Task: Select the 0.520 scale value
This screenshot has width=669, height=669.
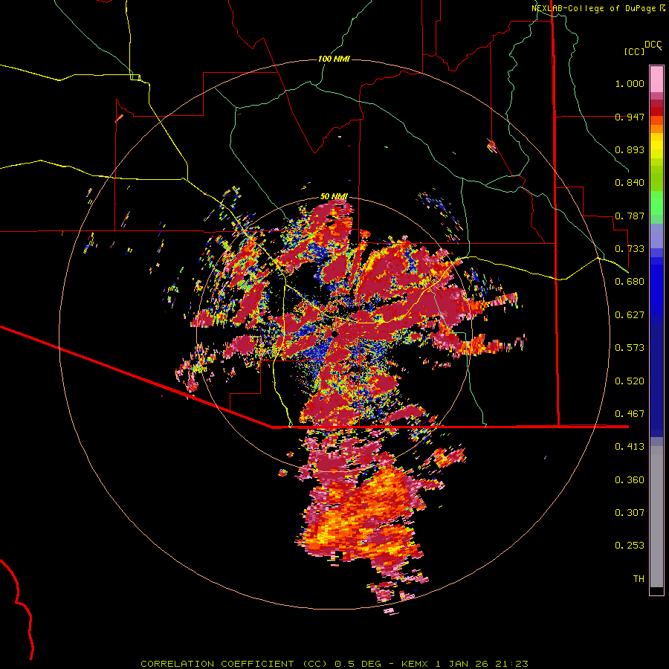Action: tap(630, 381)
